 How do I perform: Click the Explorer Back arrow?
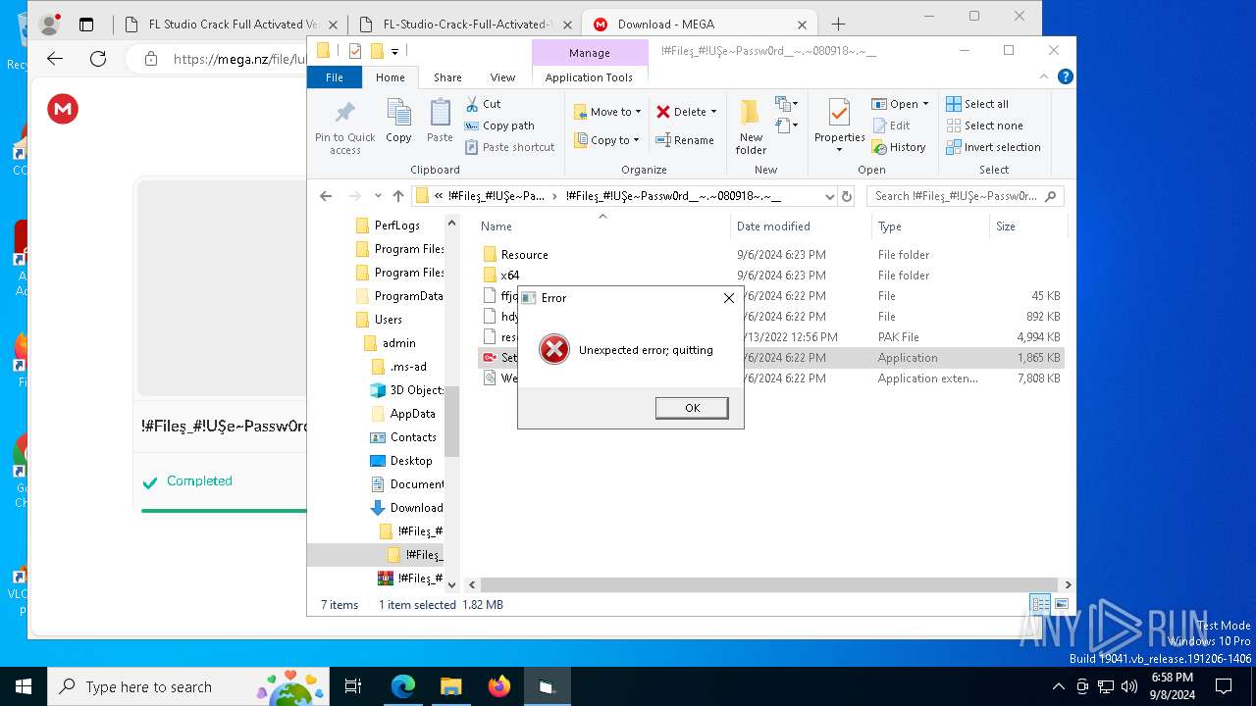(326, 196)
